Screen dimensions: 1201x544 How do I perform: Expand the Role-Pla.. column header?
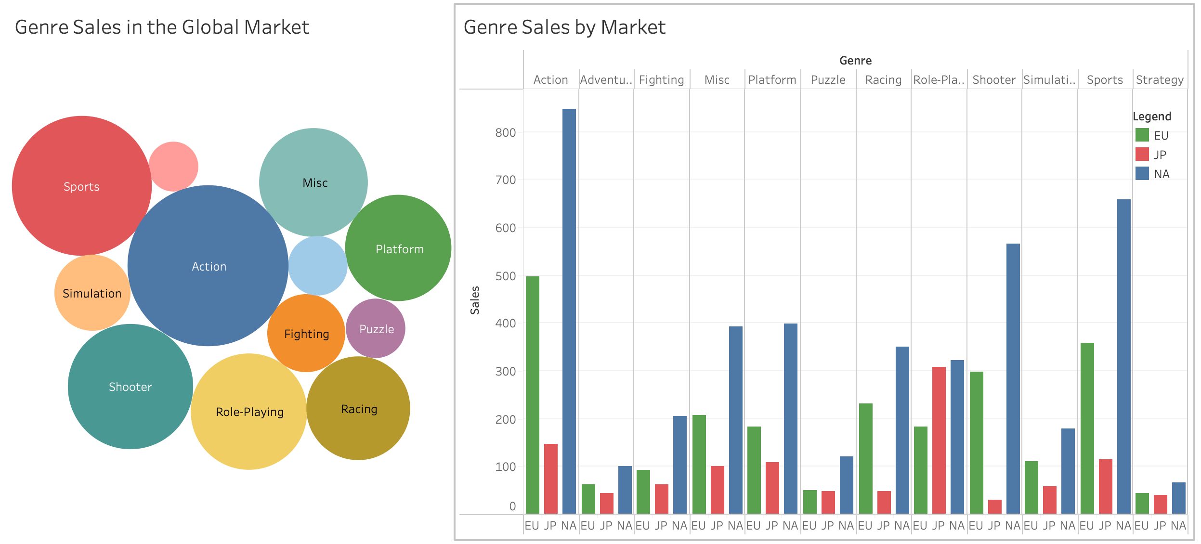(938, 79)
